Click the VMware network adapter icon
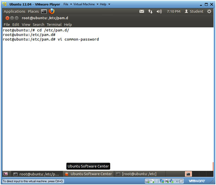 [x=162, y=181]
